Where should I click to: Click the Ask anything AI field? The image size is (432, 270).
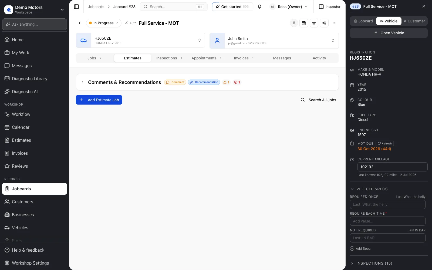[x=35, y=24]
